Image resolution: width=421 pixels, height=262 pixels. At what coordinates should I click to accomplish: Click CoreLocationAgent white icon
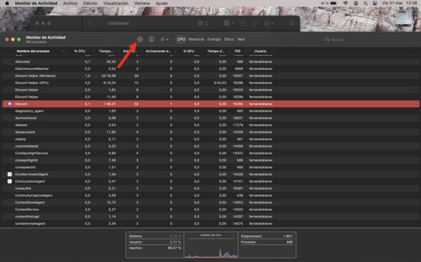tap(10, 181)
